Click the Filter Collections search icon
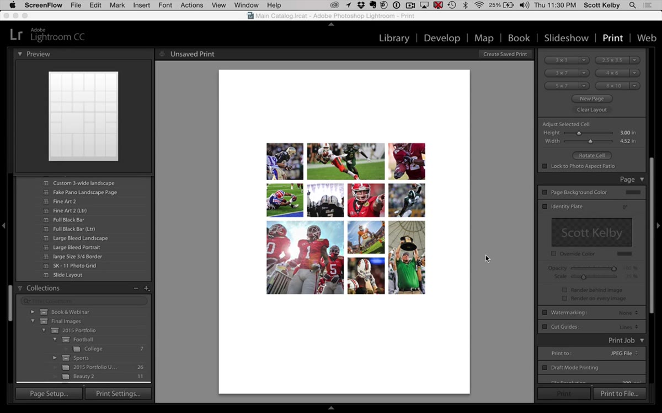This screenshot has width=662, height=413. (x=26, y=301)
